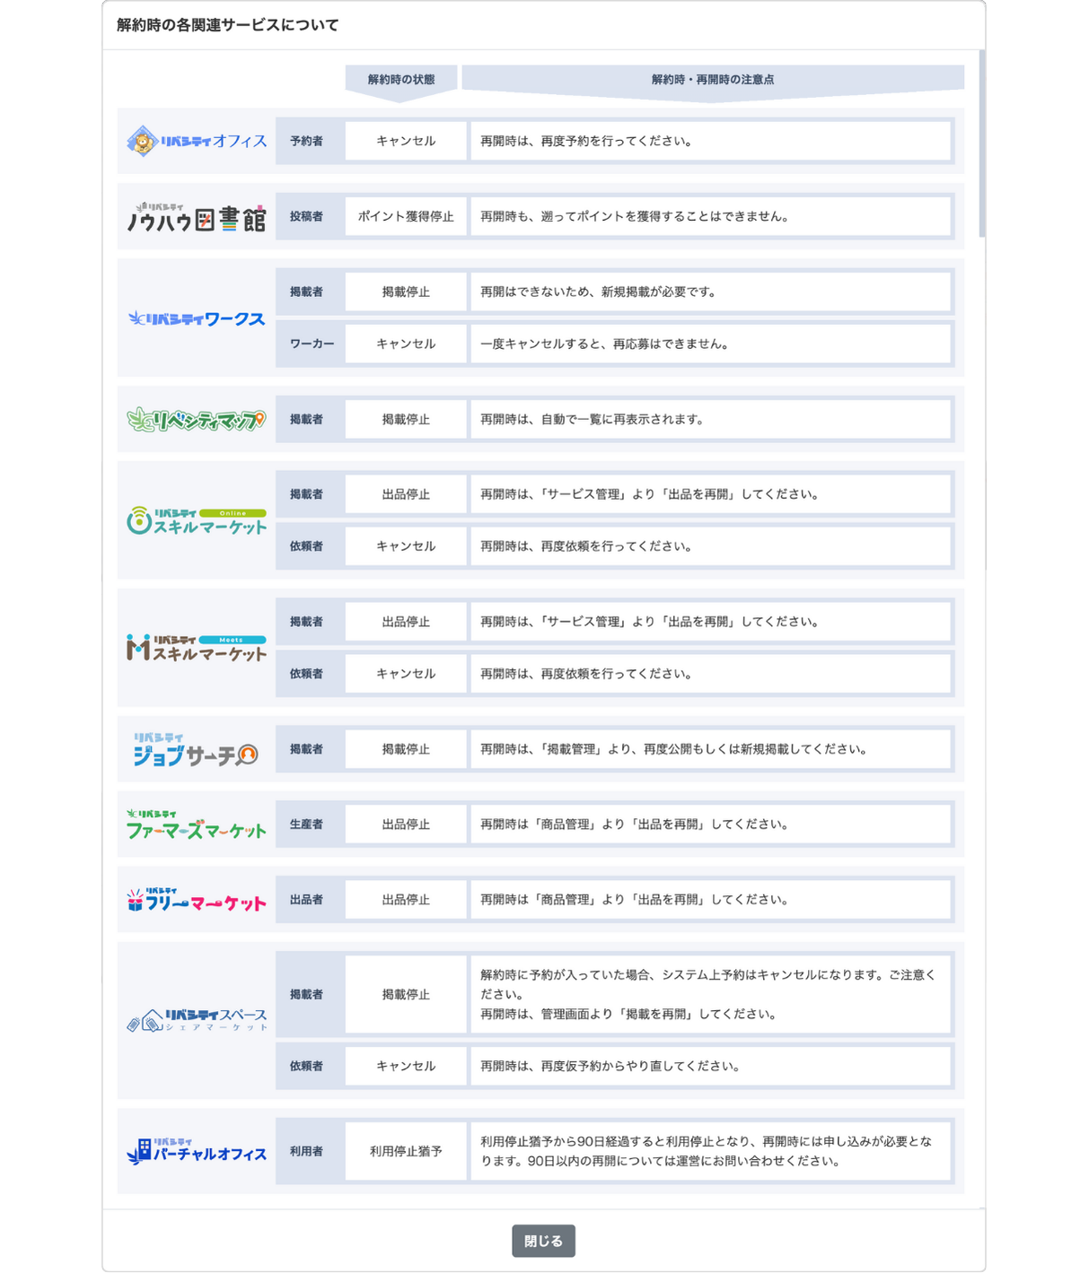Click the フリーマーケット gift box logo
This screenshot has width=1089, height=1273.
(196, 899)
